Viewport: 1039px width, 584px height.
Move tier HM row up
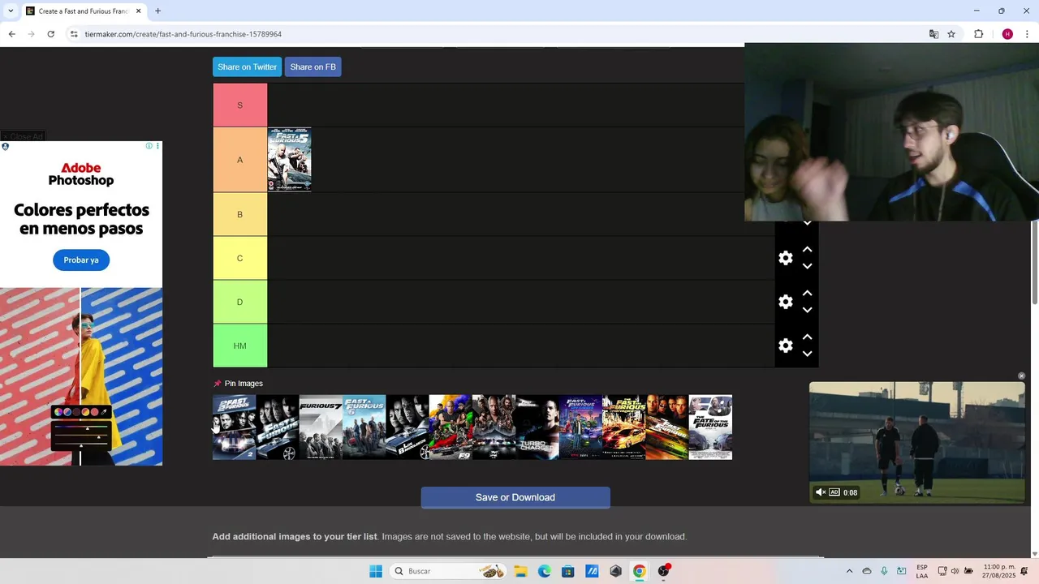pyautogui.click(x=807, y=337)
